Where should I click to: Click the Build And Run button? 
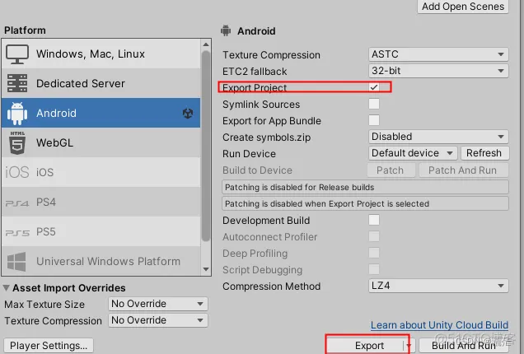click(x=464, y=346)
